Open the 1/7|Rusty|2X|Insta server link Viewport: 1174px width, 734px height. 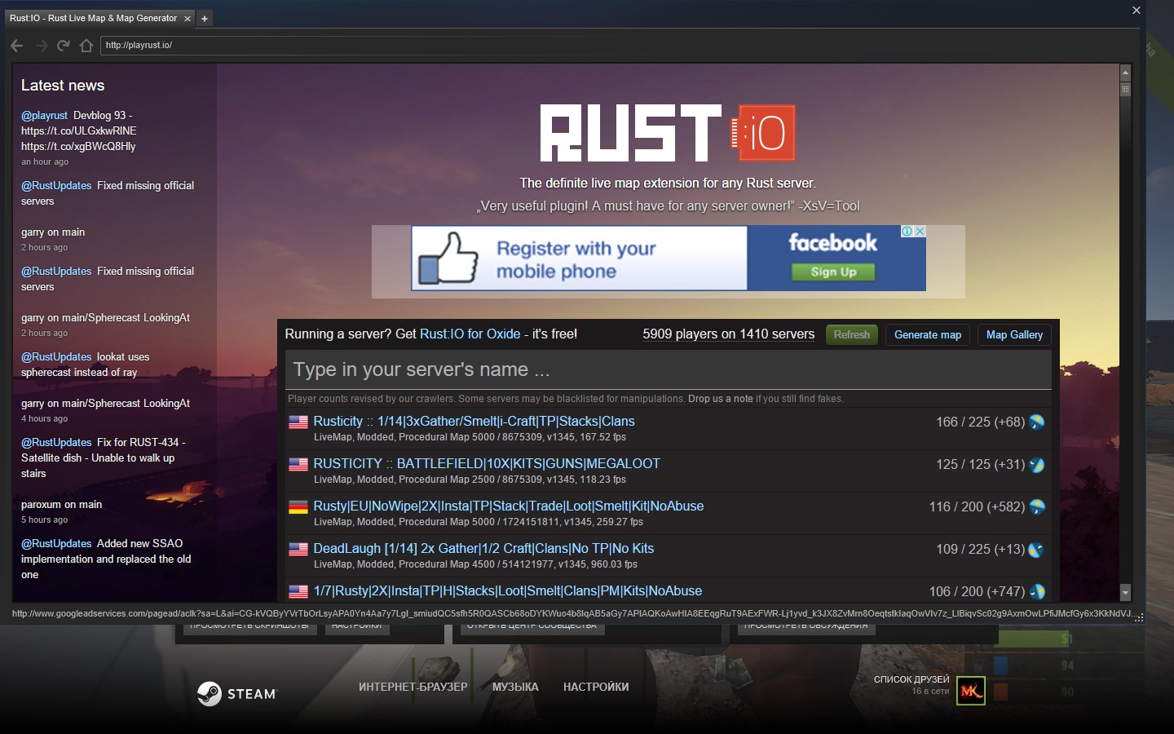[508, 590]
